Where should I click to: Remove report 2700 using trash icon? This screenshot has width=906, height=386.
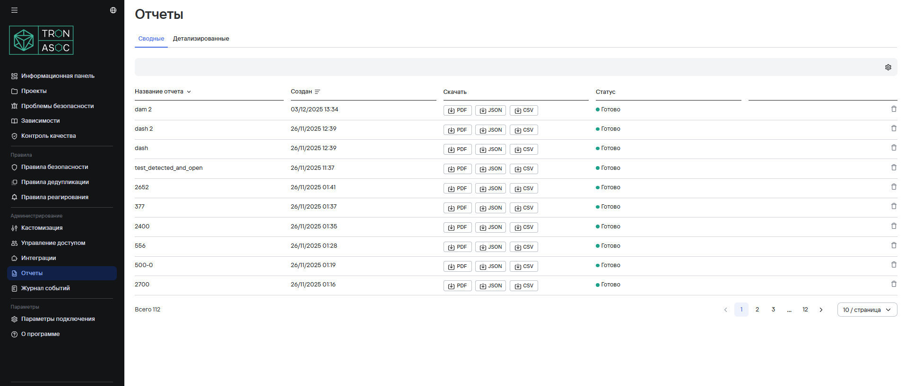pos(893,284)
